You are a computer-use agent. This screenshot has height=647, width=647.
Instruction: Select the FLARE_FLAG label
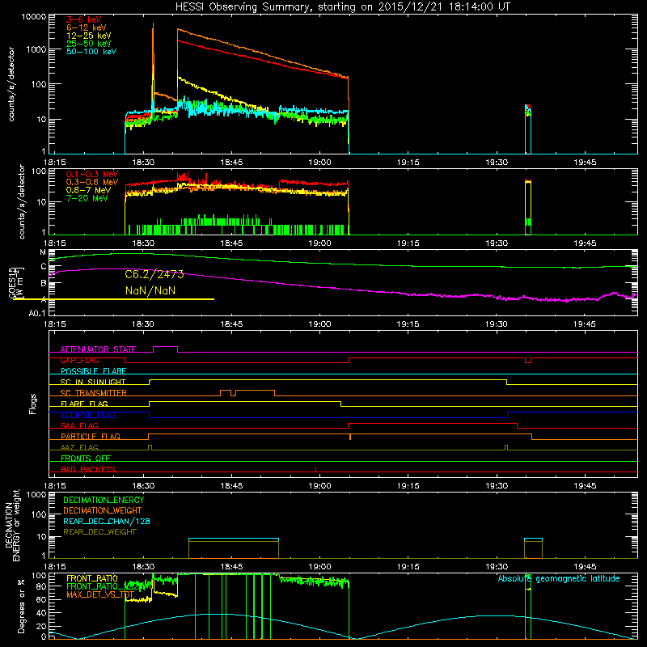click(x=84, y=404)
